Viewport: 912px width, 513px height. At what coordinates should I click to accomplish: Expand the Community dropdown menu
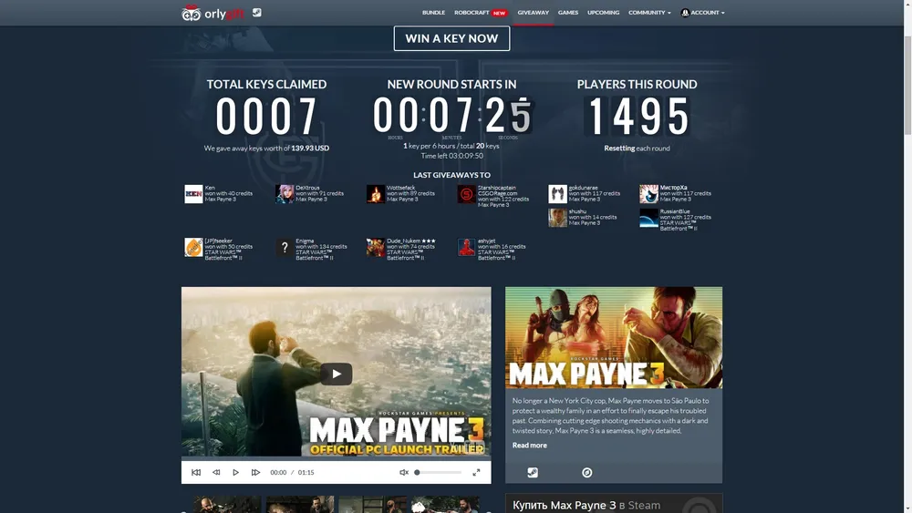coord(649,13)
